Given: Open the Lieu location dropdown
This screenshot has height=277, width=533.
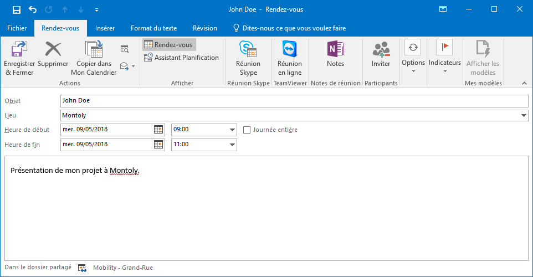Looking at the screenshot, I should pyautogui.click(x=524, y=115).
